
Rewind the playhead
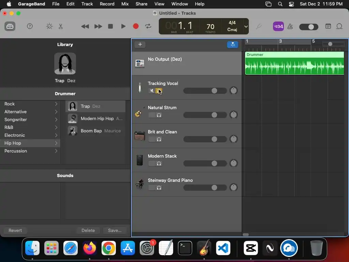pos(85,26)
